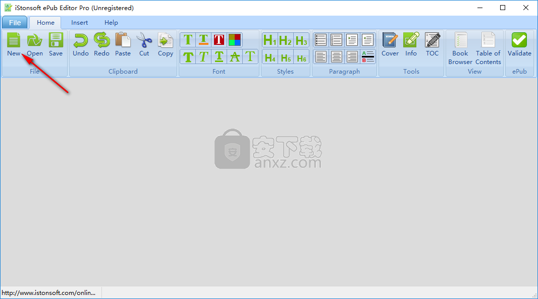538x299 pixels.
Task: Apply Heading 2 style
Action: 286,40
